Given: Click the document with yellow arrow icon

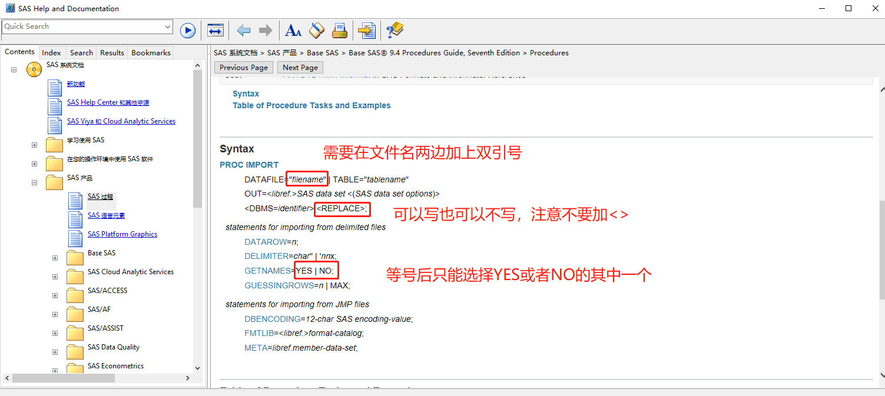Looking at the screenshot, I should [367, 31].
